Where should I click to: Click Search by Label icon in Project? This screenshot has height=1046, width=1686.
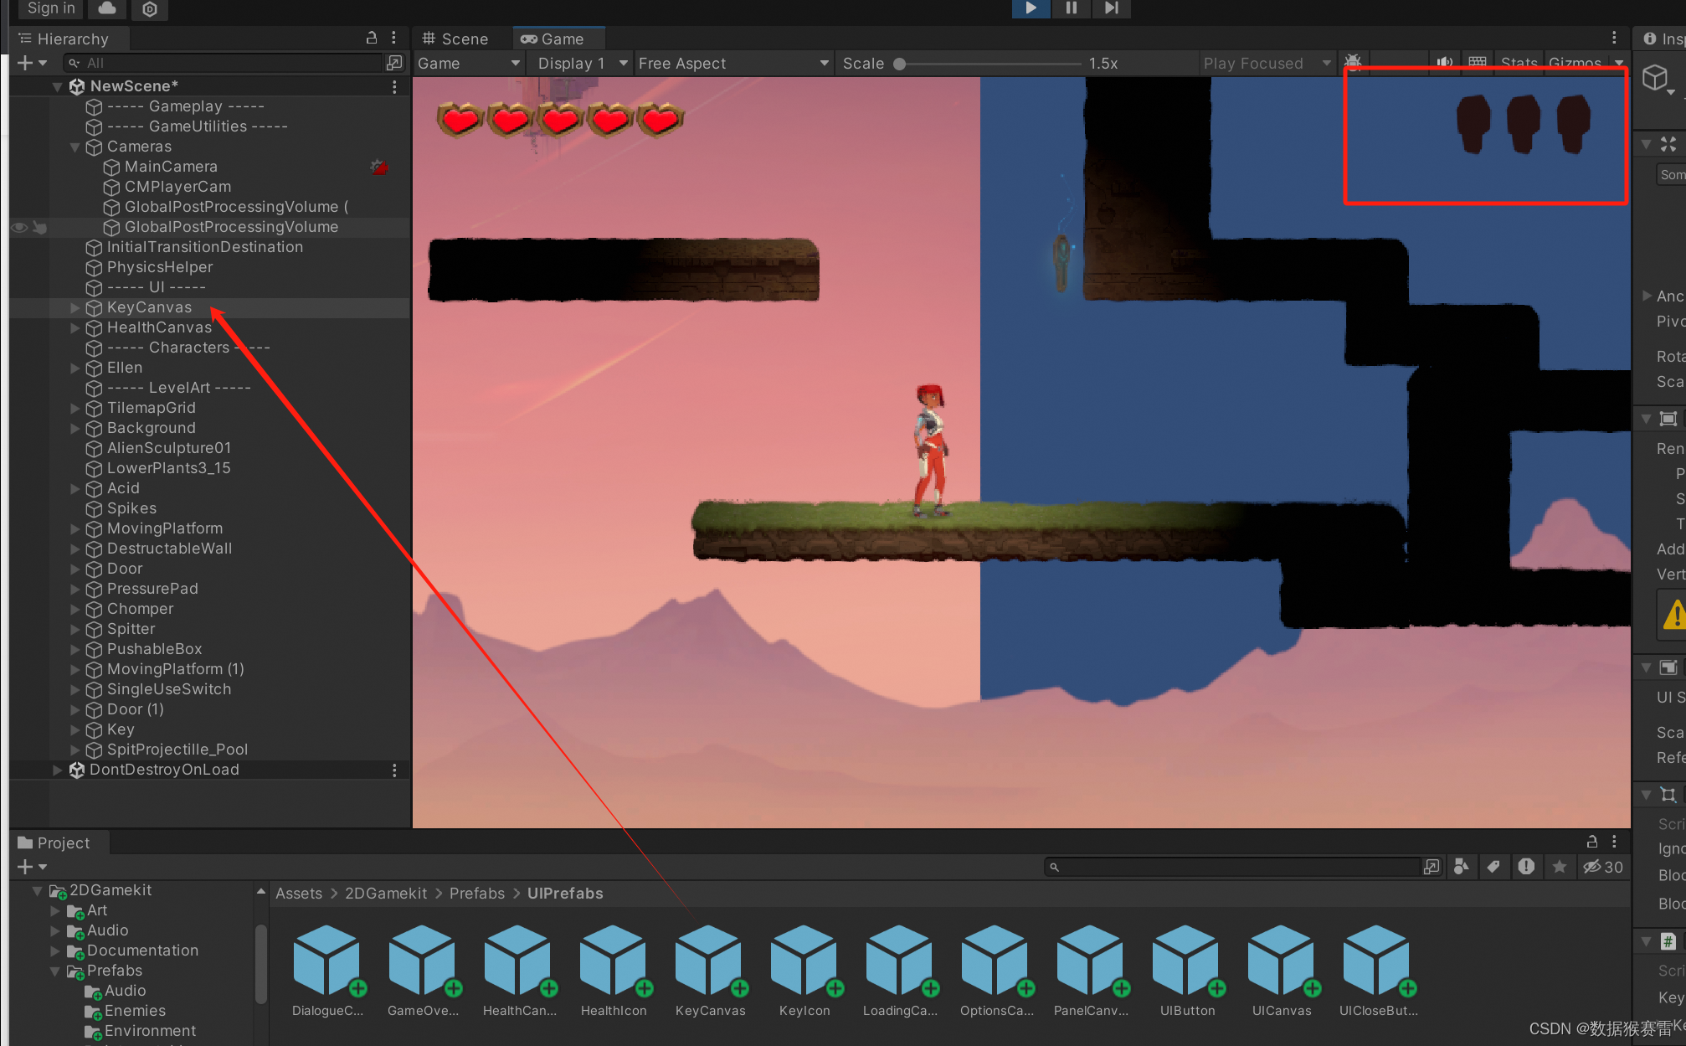coord(1493,867)
